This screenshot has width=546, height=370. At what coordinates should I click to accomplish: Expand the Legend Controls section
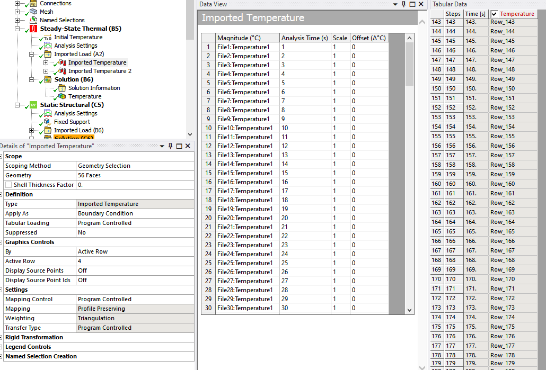coord(1,347)
